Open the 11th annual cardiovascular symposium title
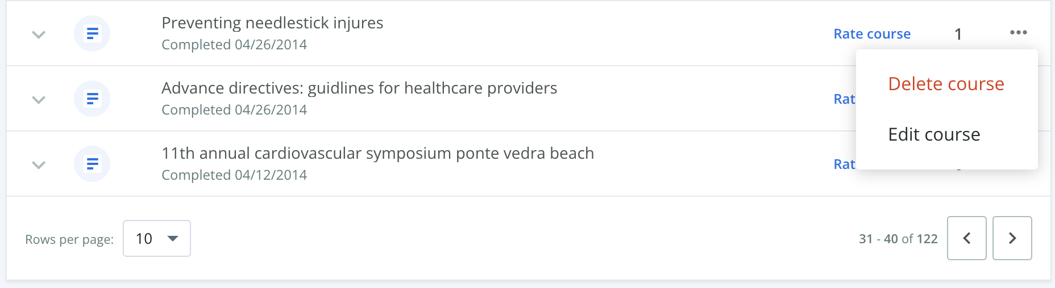Viewport: 1055px width, 288px height. [x=377, y=153]
